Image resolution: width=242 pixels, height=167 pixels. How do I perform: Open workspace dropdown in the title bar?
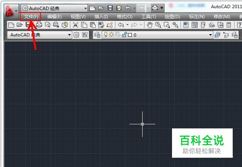pyautogui.click(x=86, y=8)
